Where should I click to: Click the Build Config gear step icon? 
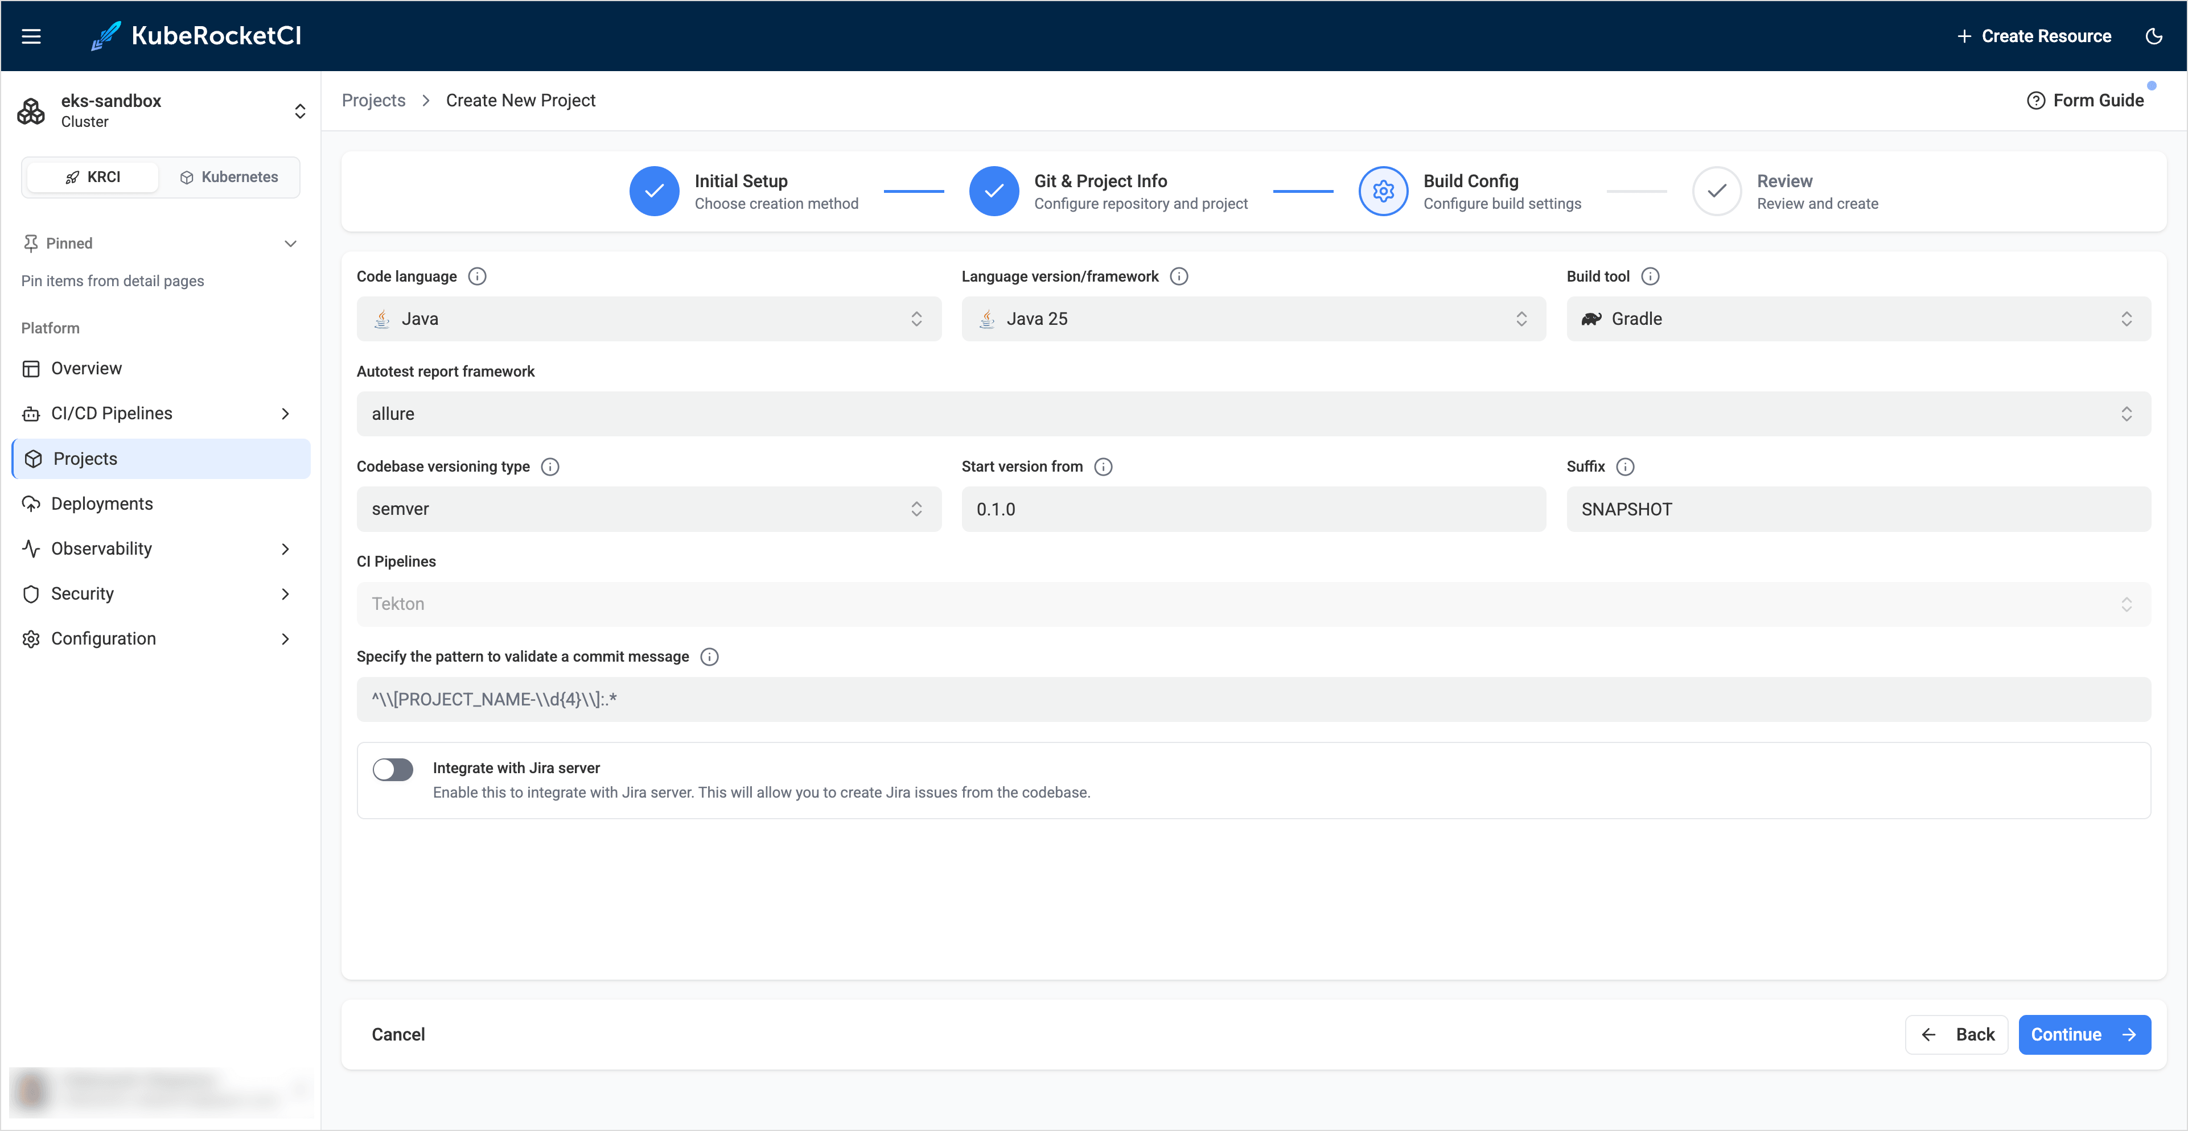click(x=1384, y=191)
